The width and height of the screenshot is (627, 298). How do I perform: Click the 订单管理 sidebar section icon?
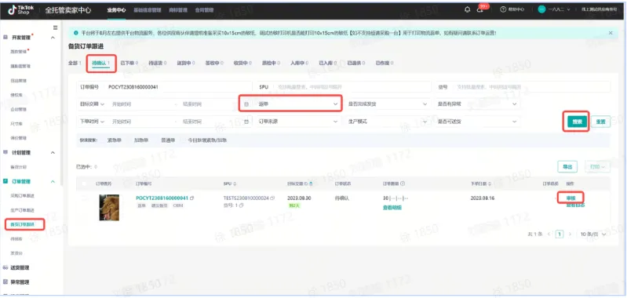(5, 181)
